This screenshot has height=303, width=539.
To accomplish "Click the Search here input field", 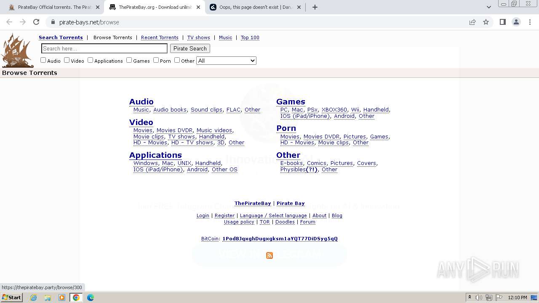I will (104, 48).
